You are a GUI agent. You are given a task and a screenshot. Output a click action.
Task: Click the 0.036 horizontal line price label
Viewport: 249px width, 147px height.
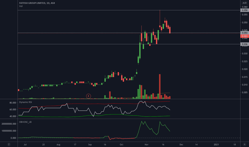pos(244,44)
